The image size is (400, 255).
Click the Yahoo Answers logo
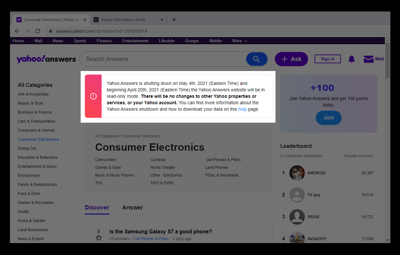coord(46,59)
